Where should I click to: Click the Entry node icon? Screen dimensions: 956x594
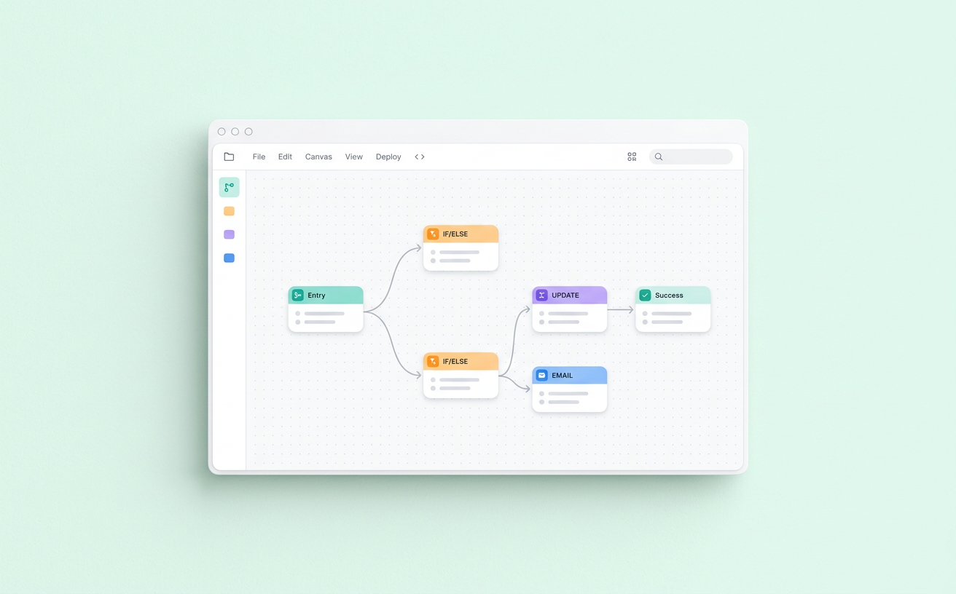[297, 295]
